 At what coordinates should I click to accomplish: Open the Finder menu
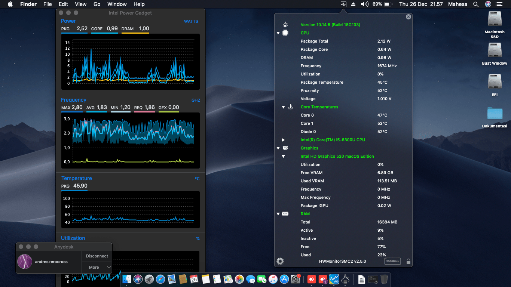click(x=28, y=4)
